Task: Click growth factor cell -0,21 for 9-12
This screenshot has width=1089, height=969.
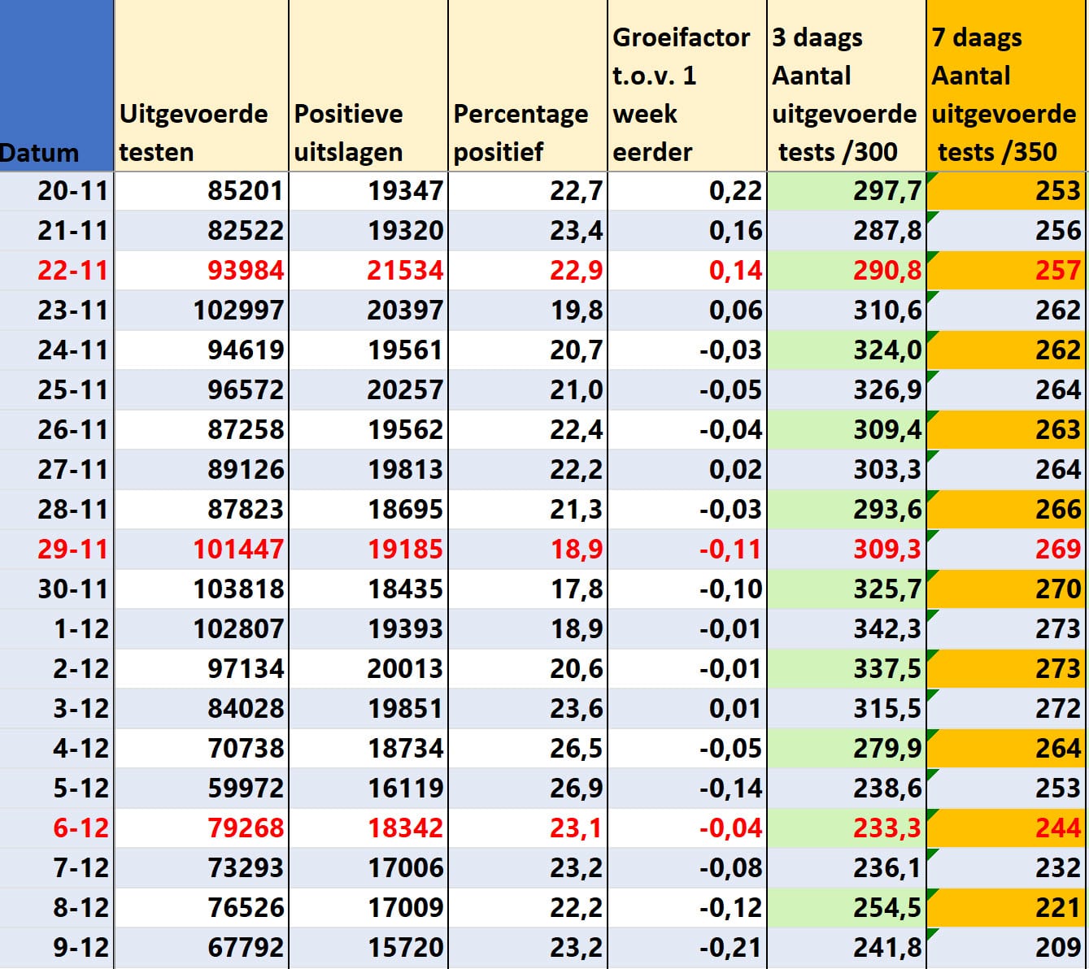Action: [687, 948]
